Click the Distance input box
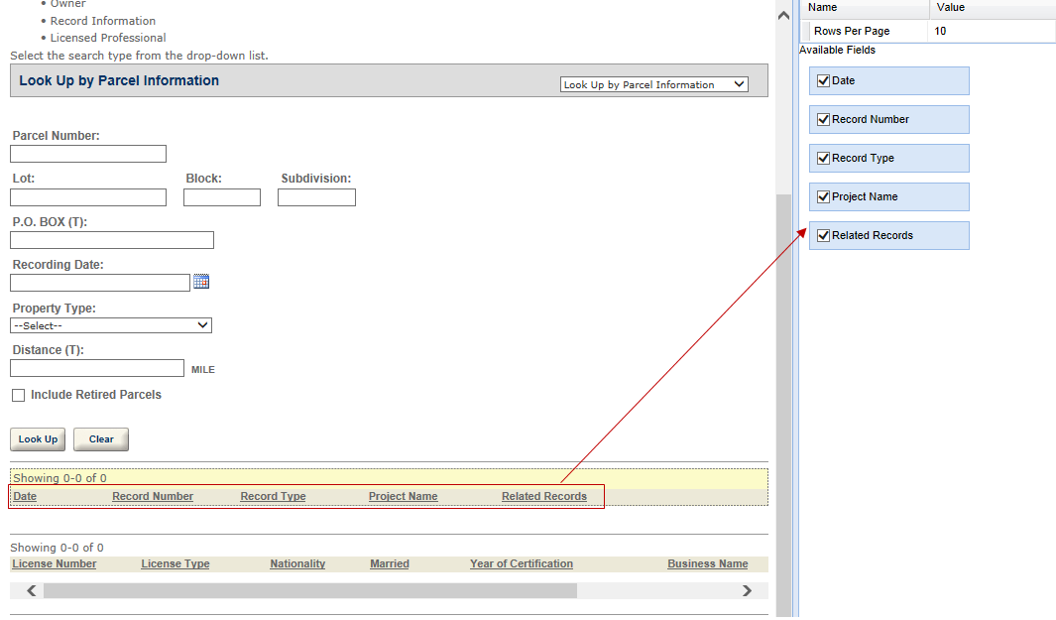 coord(97,368)
